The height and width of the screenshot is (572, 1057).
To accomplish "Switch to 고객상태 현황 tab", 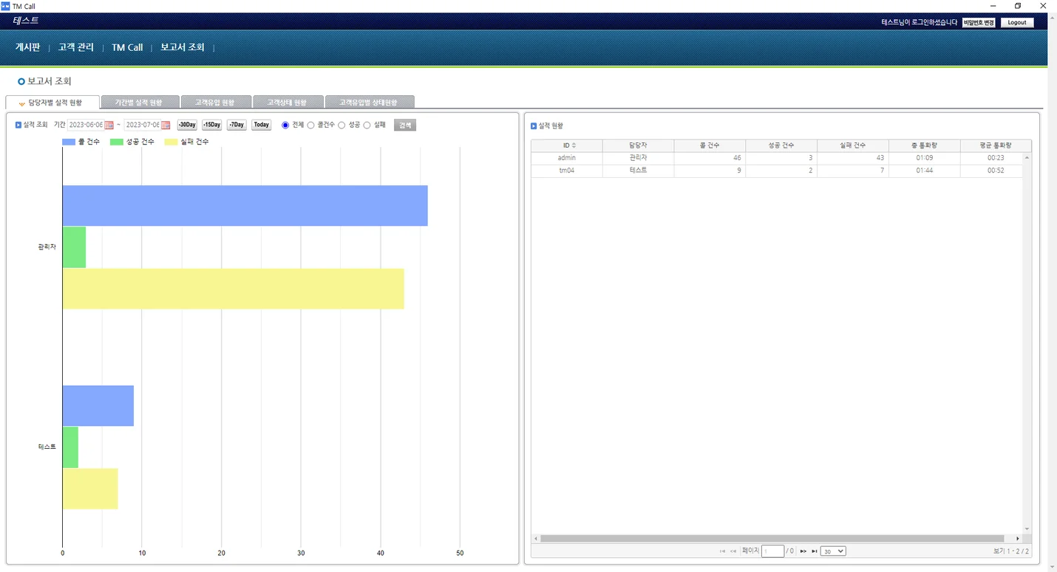I will point(287,102).
